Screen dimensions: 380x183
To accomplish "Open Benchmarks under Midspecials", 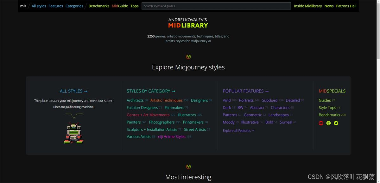I will [x=329, y=115].
